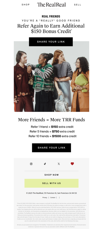This screenshot has width=103, height=229.
Task: Click the Refer 10 friends $1500 line
Action: tap(52, 136)
